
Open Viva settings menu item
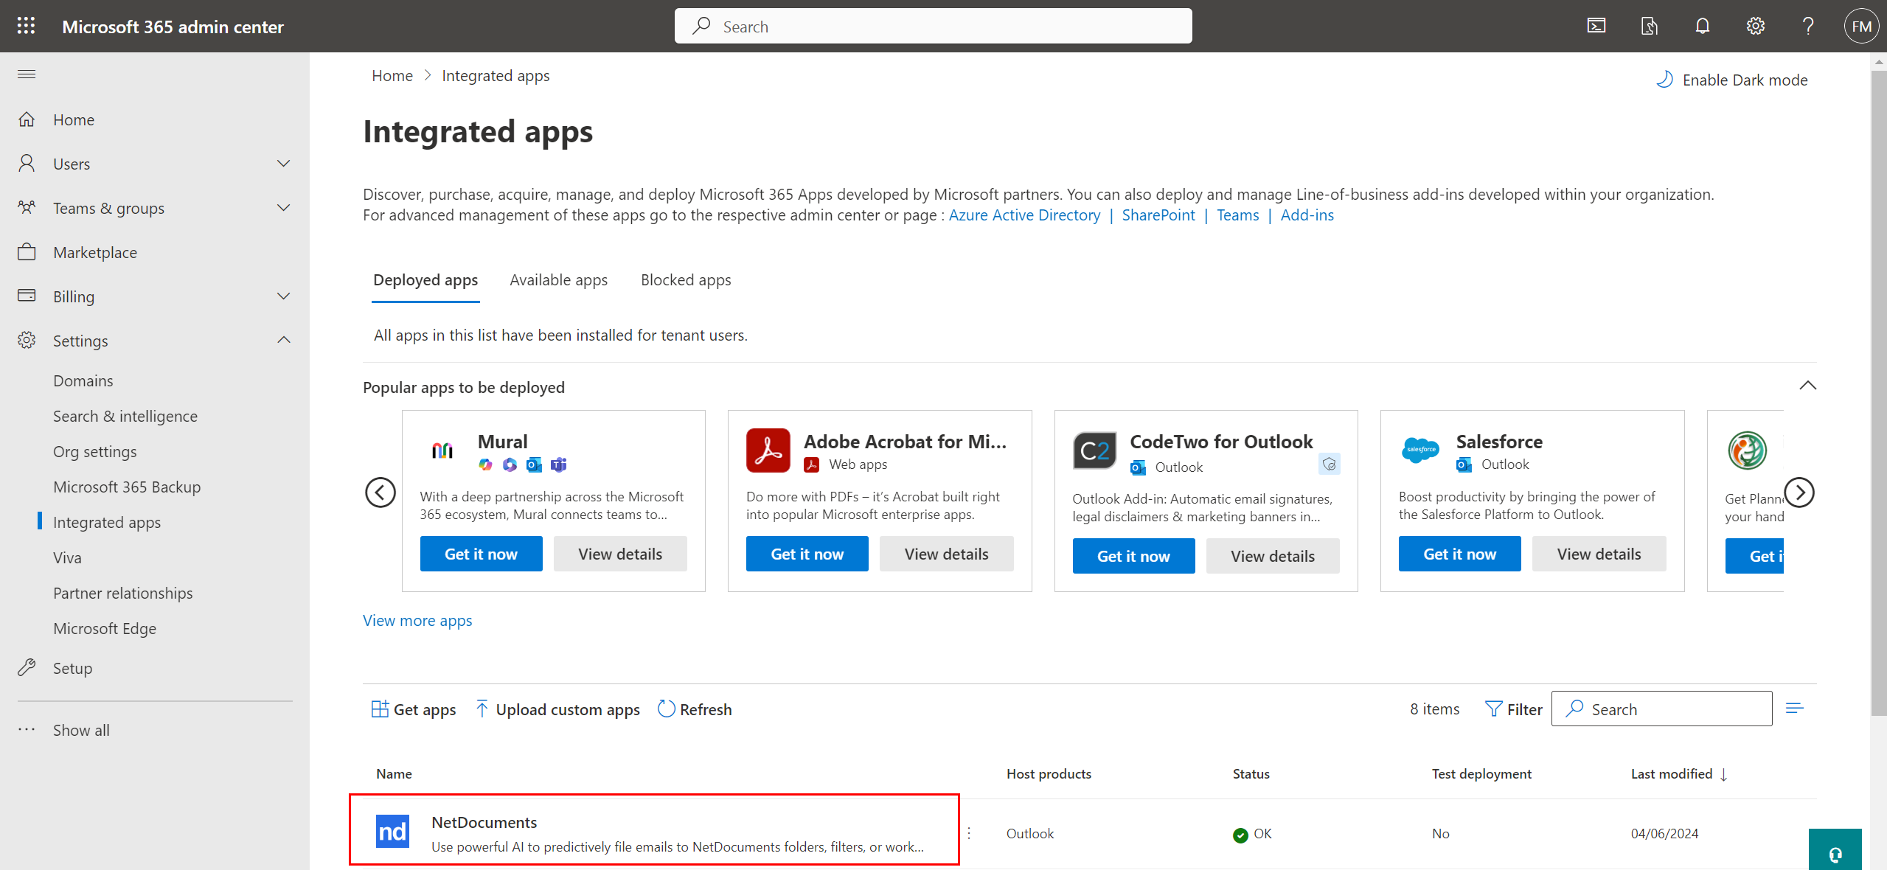67,557
